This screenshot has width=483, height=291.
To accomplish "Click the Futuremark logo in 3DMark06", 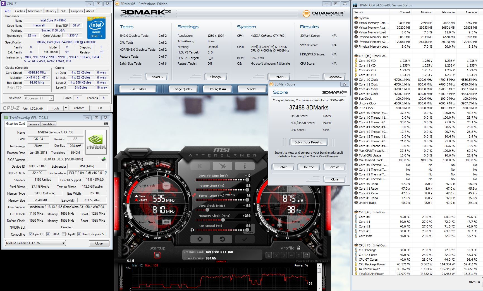I will pos(324,13).
